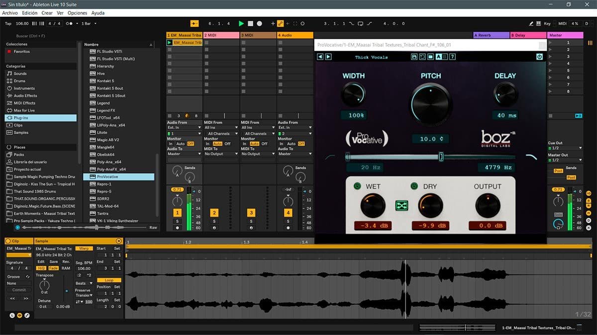Screen dimensions: 597x335
Task: Open the ProVocative help question mark
Action: point(452,57)
